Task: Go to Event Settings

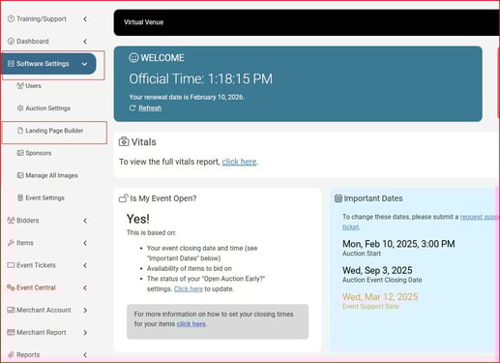Action: pyautogui.click(x=44, y=197)
